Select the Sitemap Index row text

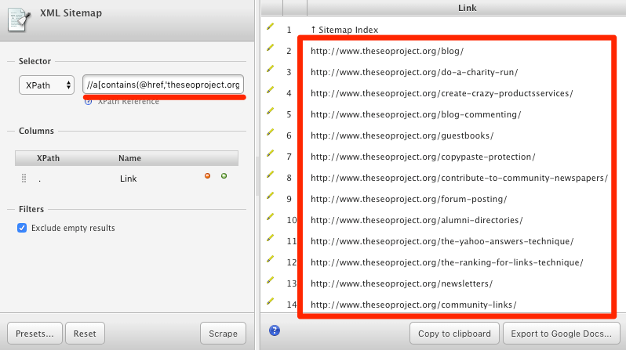(x=344, y=30)
